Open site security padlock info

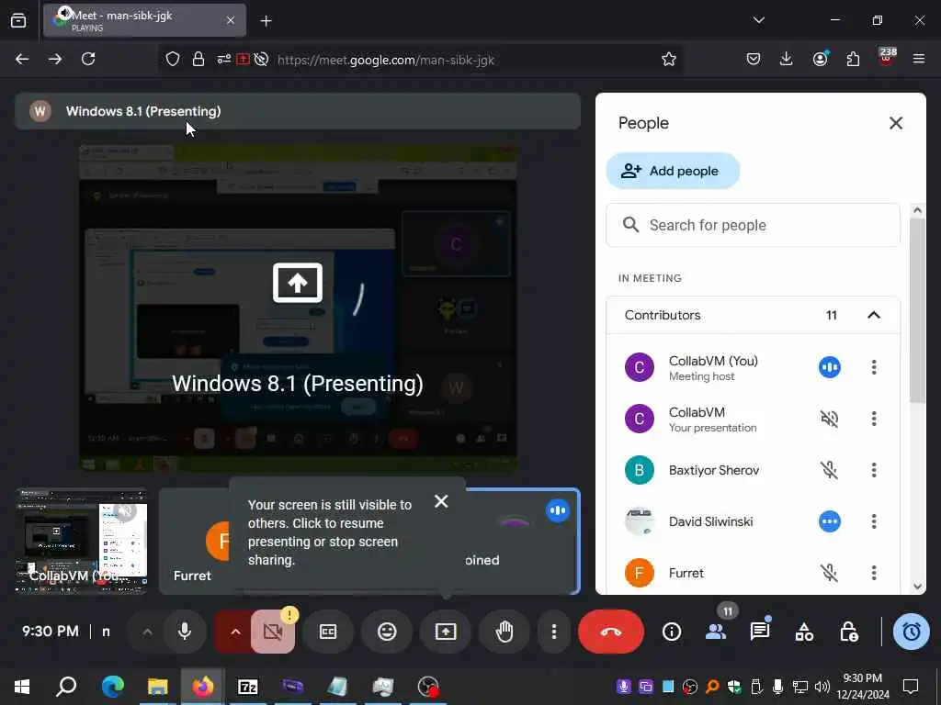click(x=198, y=59)
